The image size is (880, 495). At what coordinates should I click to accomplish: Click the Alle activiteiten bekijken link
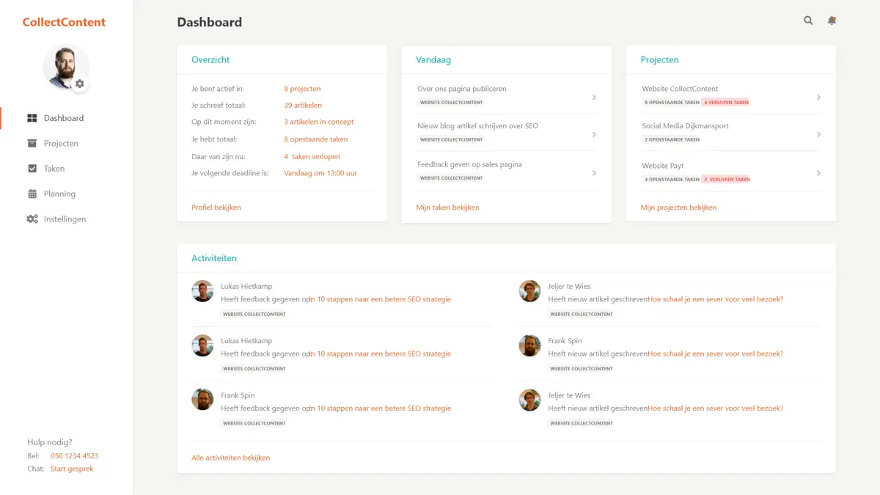click(230, 458)
